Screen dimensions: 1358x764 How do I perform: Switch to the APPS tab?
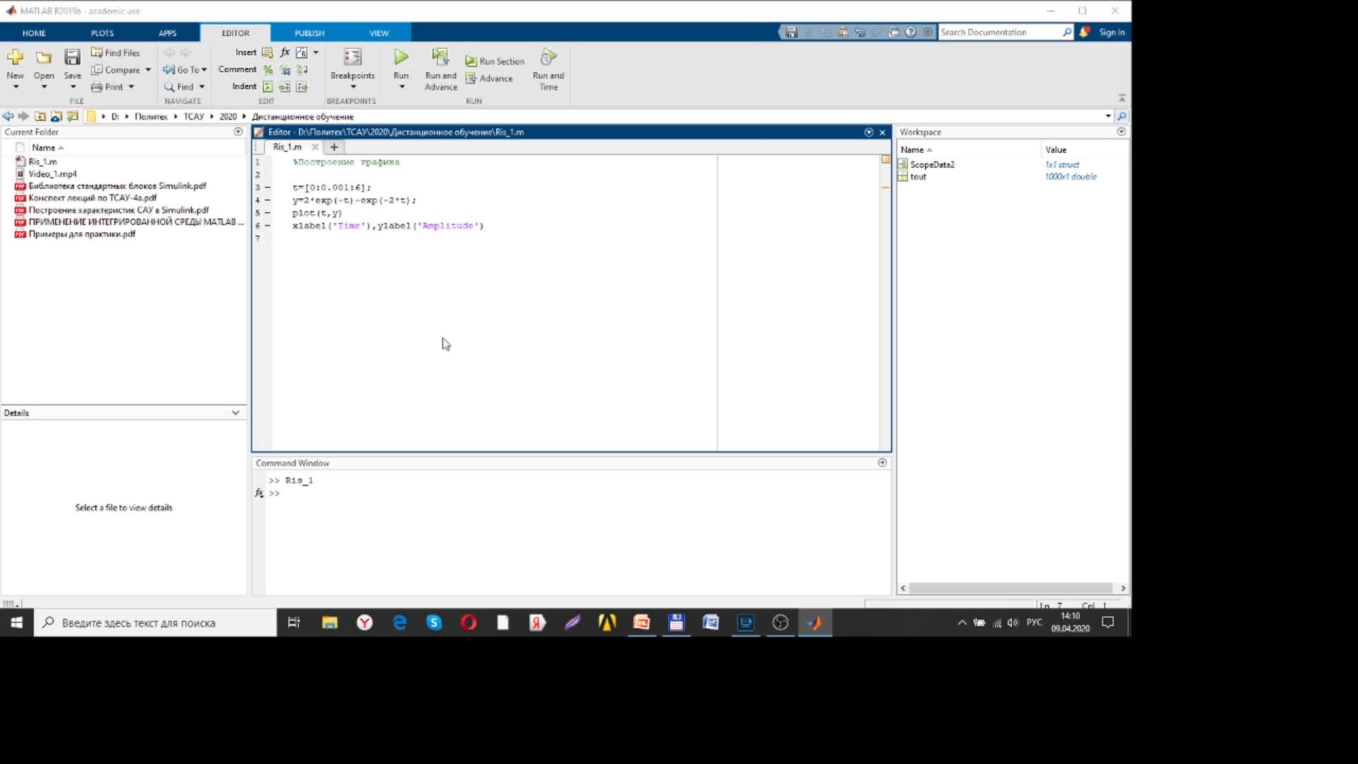coord(168,33)
